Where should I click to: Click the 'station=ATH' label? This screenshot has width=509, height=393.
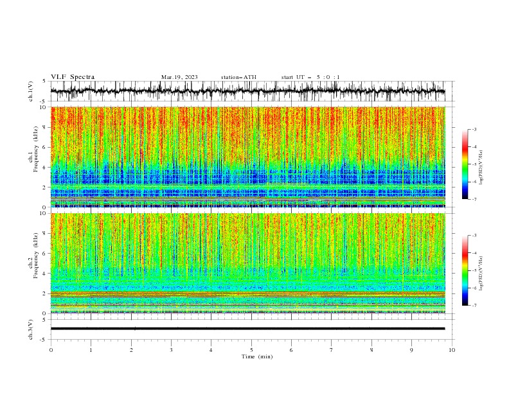click(238, 77)
